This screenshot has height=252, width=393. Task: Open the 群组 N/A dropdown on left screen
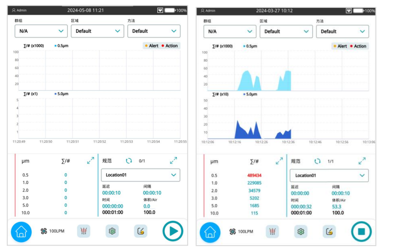(41, 31)
